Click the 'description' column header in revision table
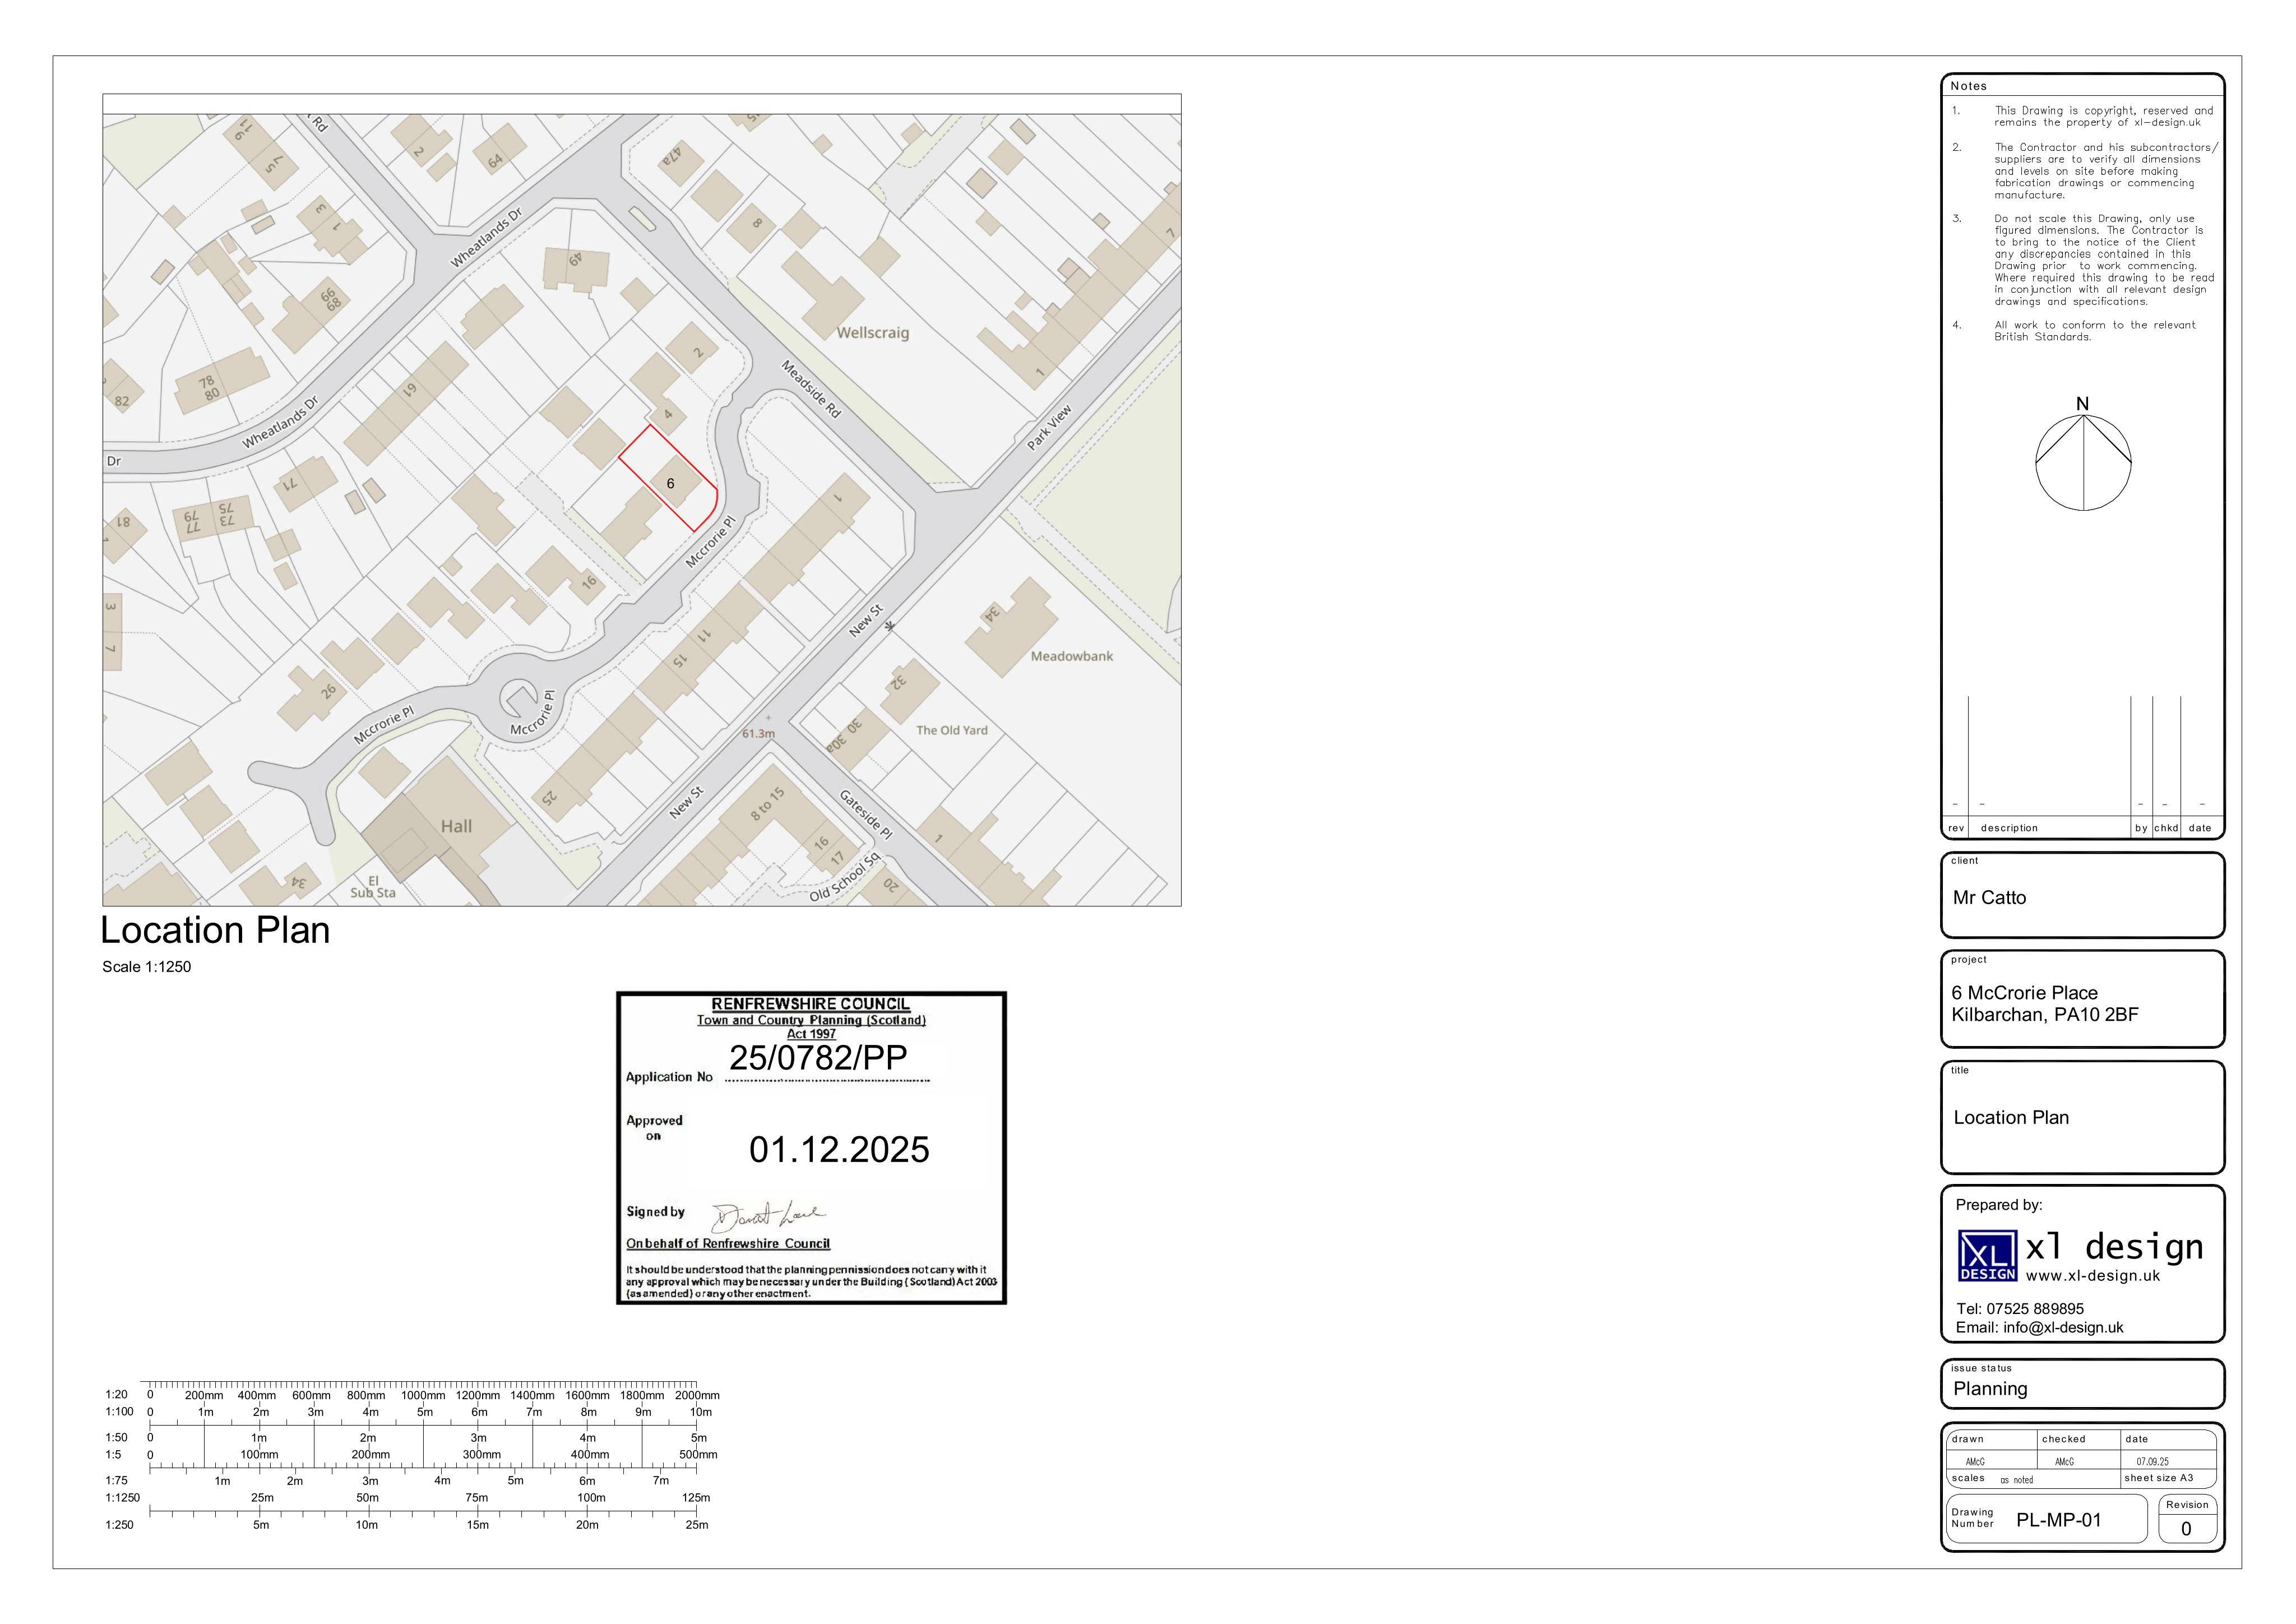The image size is (2296, 1624). tap(2009, 828)
